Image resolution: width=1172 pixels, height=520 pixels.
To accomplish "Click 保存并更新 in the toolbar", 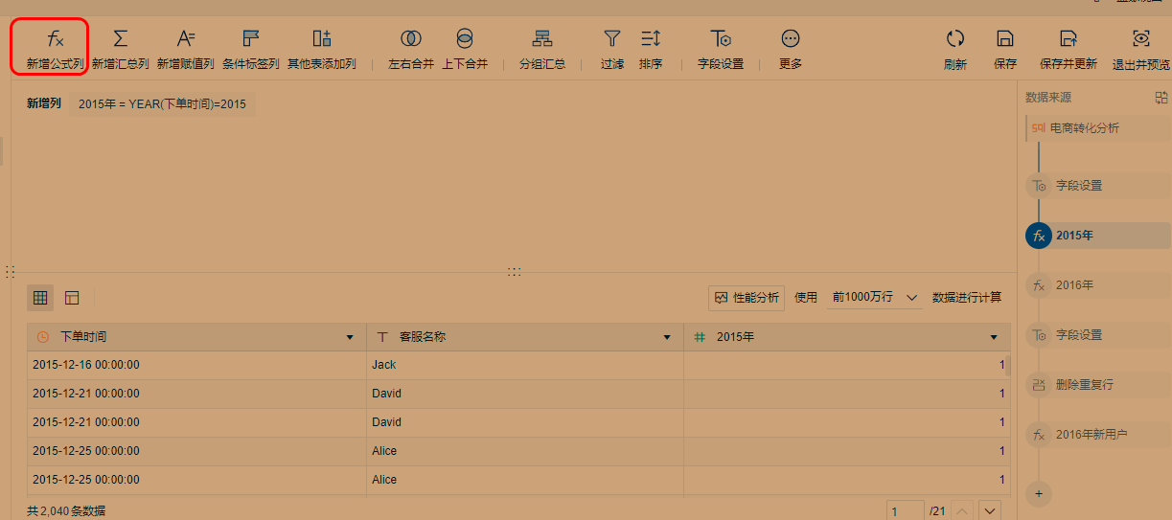I will (x=1069, y=47).
